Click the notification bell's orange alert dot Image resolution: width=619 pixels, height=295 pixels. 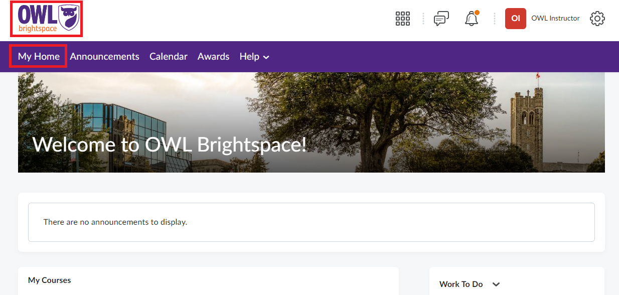tap(476, 13)
